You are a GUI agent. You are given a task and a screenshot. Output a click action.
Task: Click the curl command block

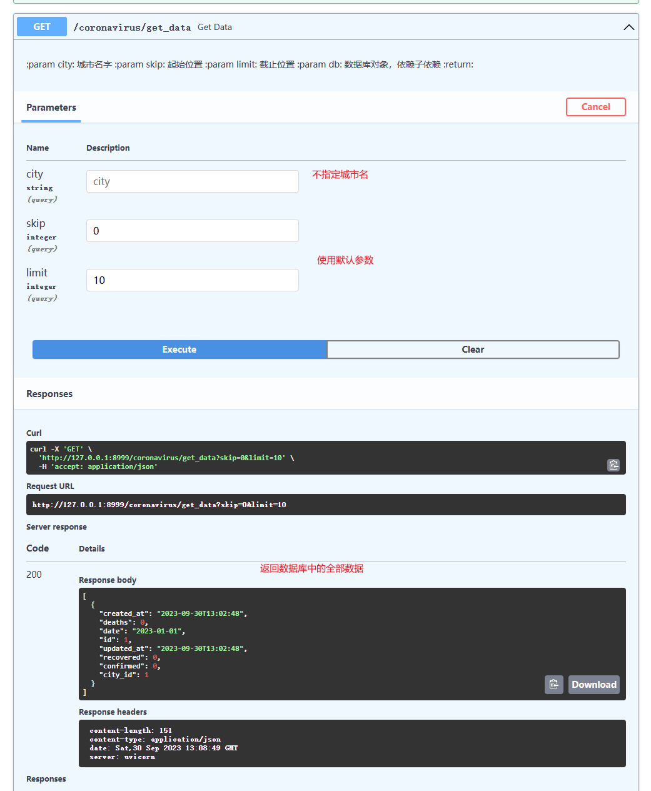coord(326,458)
